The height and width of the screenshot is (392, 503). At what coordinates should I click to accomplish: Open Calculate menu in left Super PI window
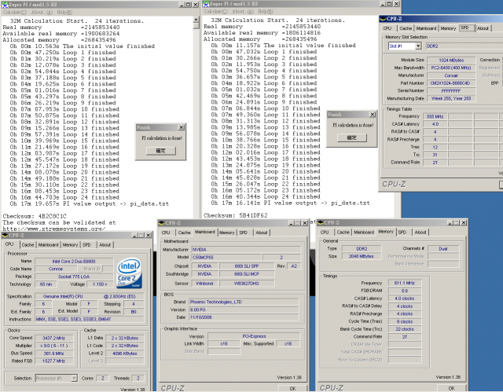[x=14, y=13]
